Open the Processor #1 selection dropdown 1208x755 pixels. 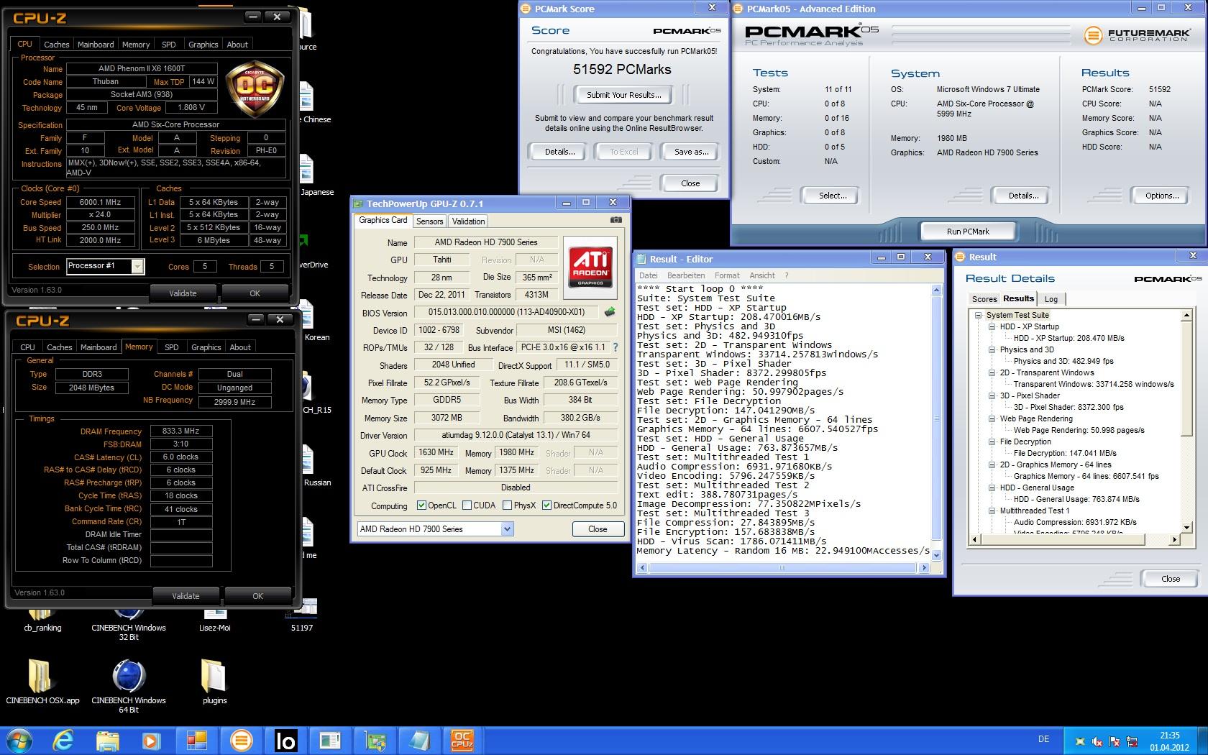(x=137, y=267)
